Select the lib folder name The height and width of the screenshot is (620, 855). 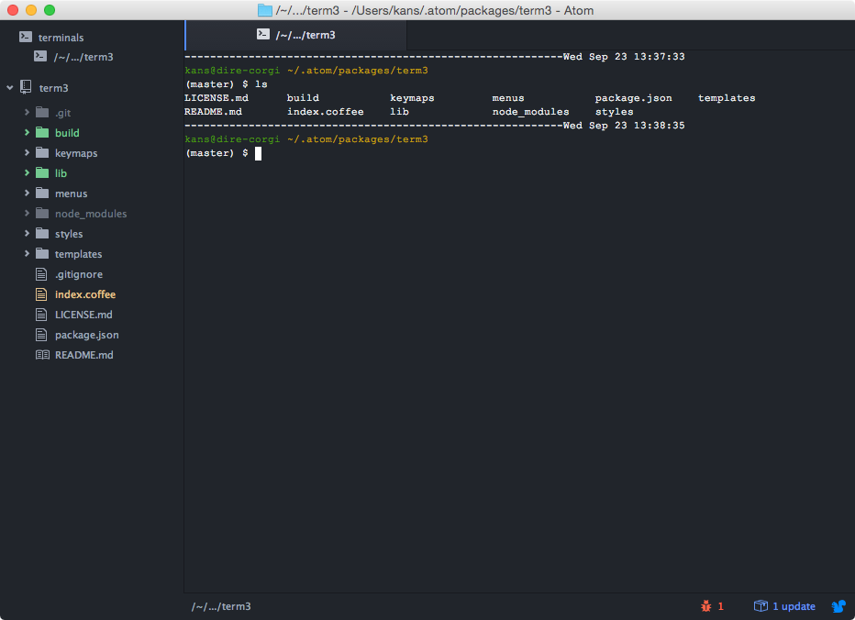pos(61,172)
